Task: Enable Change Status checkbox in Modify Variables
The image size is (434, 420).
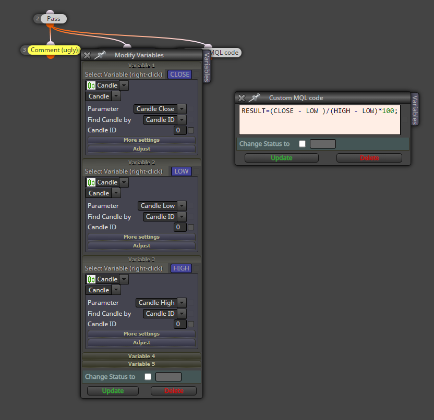Action: tap(148, 377)
